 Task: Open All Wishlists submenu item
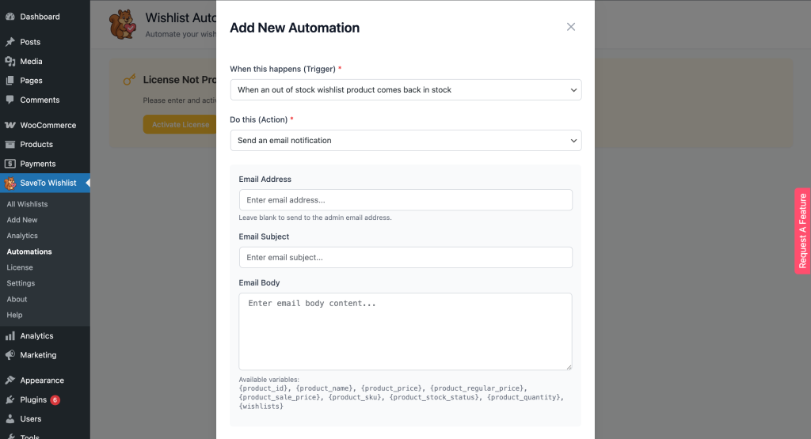click(x=28, y=204)
